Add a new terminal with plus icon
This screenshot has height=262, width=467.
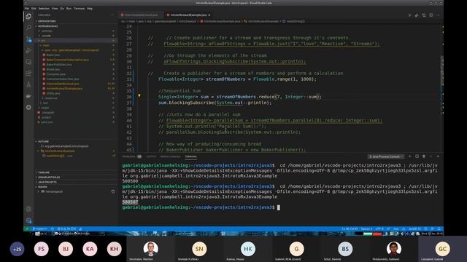[410, 156]
